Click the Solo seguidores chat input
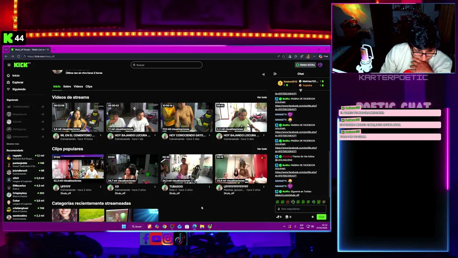The image size is (458, 258). (x=301, y=209)
